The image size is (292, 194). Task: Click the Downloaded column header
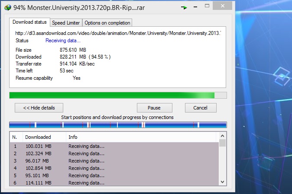(x=44, y=137)
